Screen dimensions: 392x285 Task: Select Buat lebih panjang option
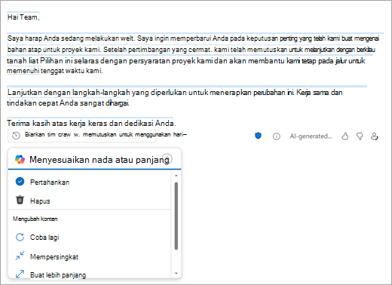[x=90, y=274]
